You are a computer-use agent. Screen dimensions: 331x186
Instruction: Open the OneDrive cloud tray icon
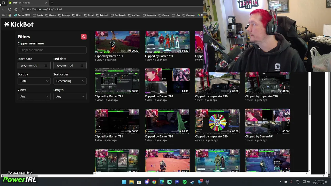point(286,182)
